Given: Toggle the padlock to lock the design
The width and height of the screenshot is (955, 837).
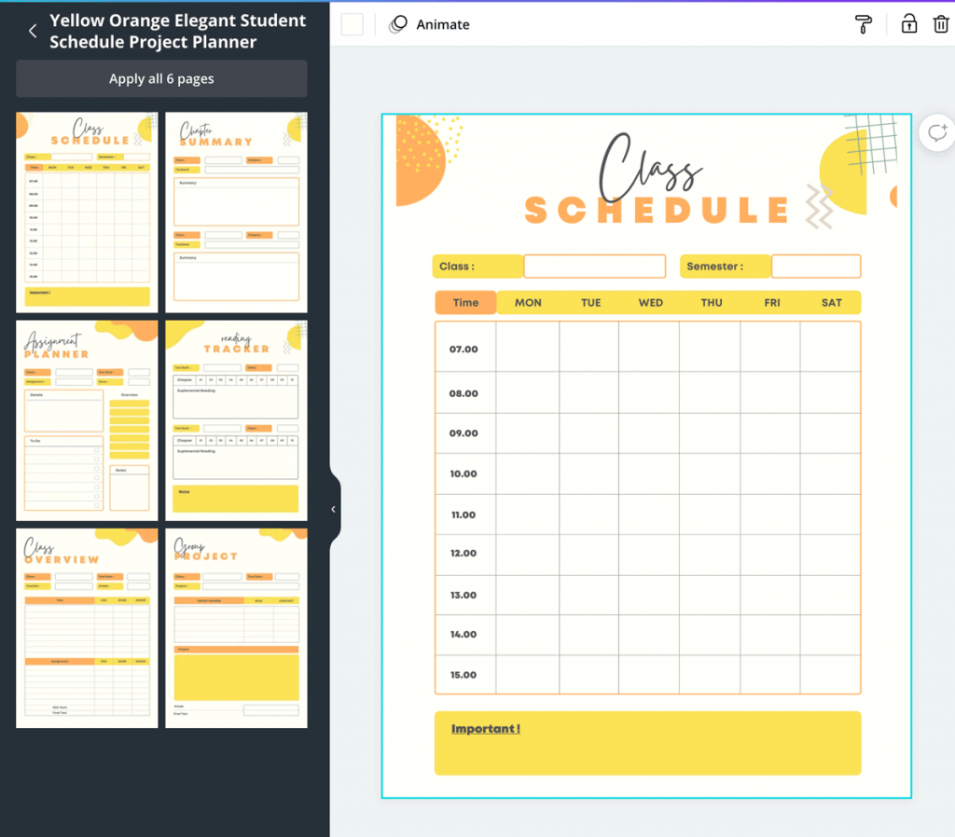Looking at the screenshot, I should (x=908, y=24).
